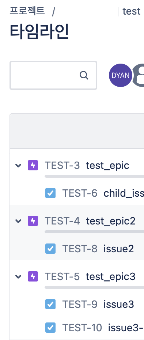Click the blue task icon beside TEST-6
The width and height of the screenshot is (144, 340).
click(x=50, y=193)
